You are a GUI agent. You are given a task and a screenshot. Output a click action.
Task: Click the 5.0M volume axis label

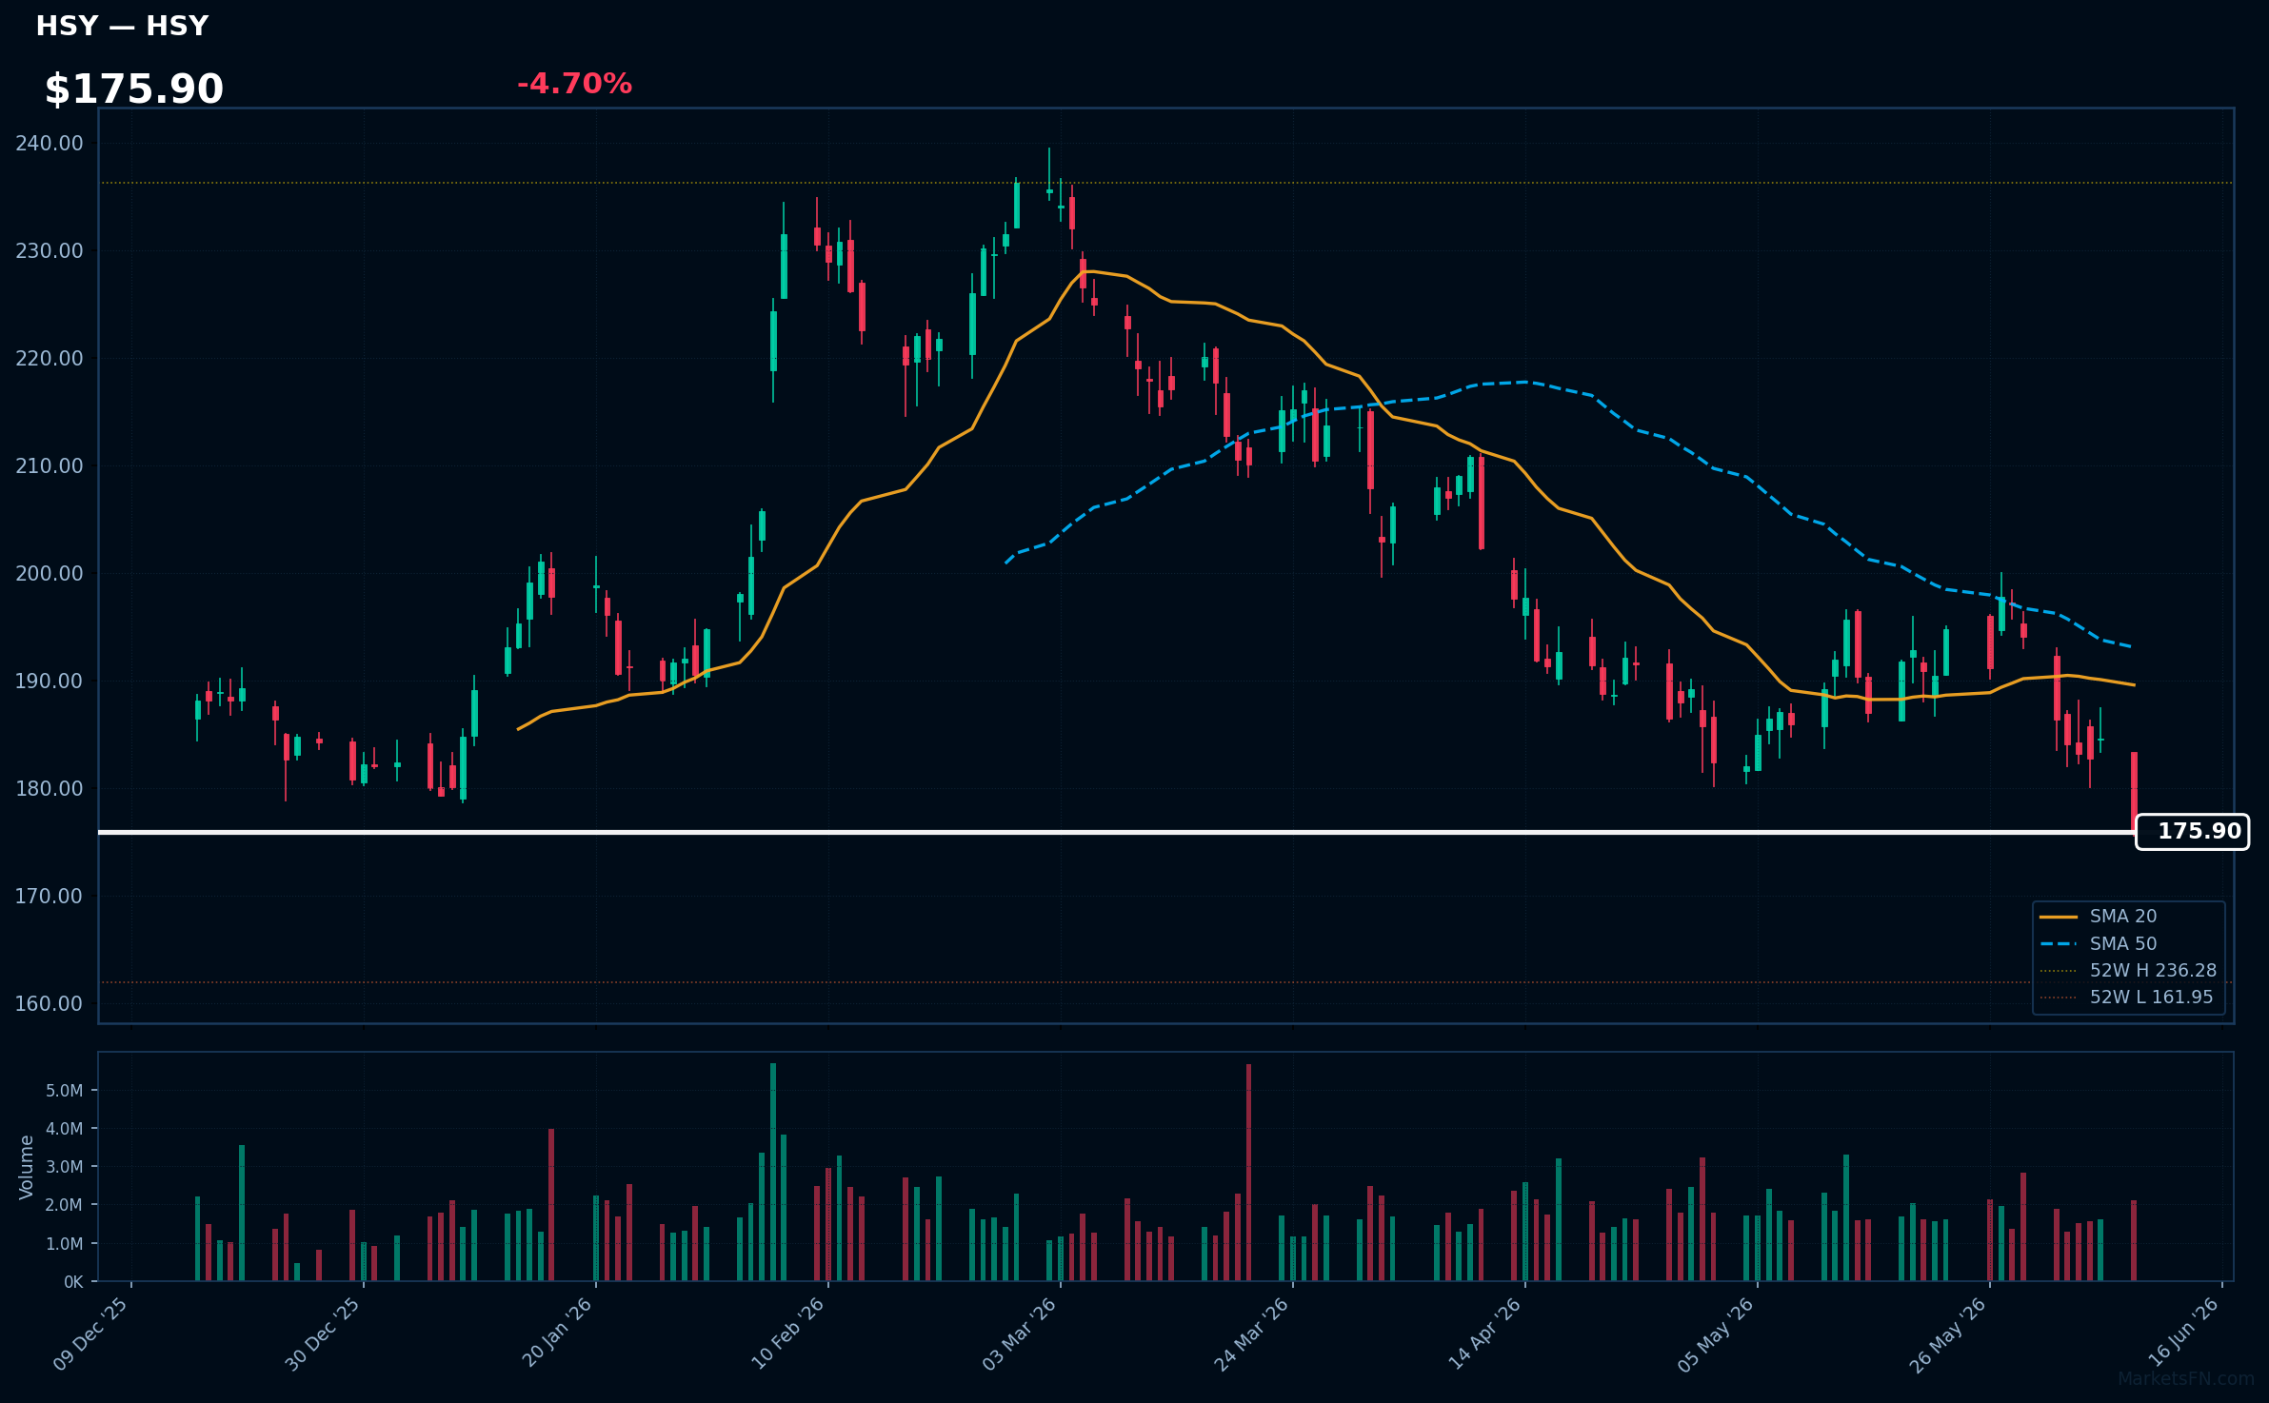click(x=65, y=1091)
